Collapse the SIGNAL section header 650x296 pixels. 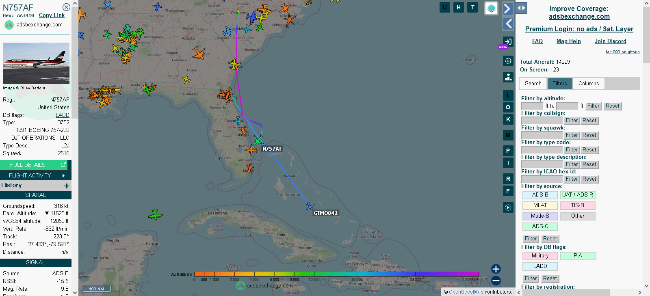point(36,263)
